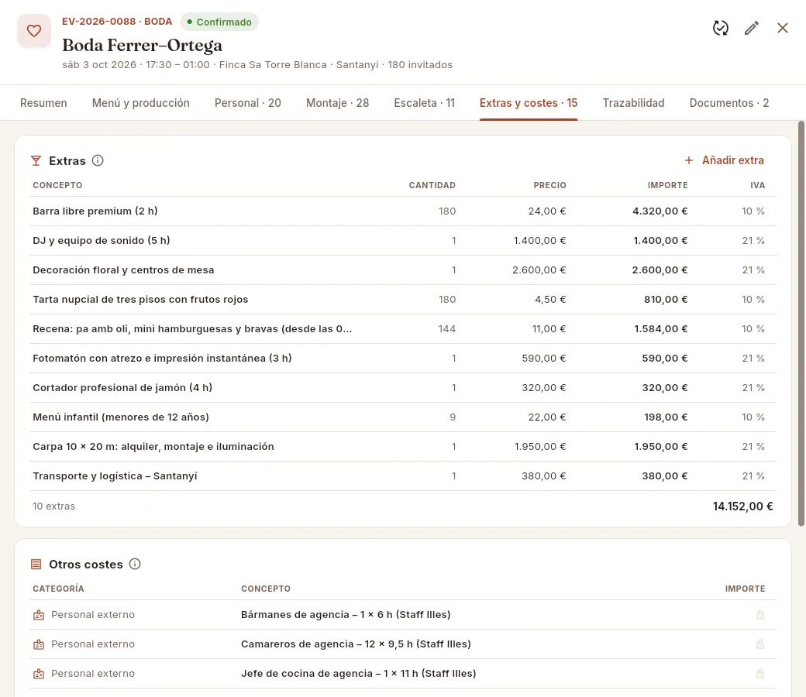Click the truncated Recena: pa amb oli concept
The image size is (806, 697).
tap(192, 328)
